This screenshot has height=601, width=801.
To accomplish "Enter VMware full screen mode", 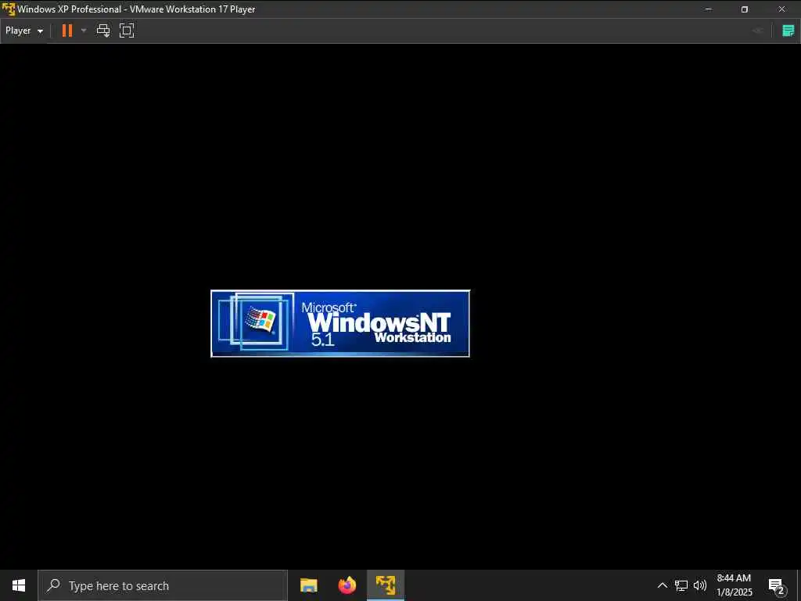I will click(127, 31).
